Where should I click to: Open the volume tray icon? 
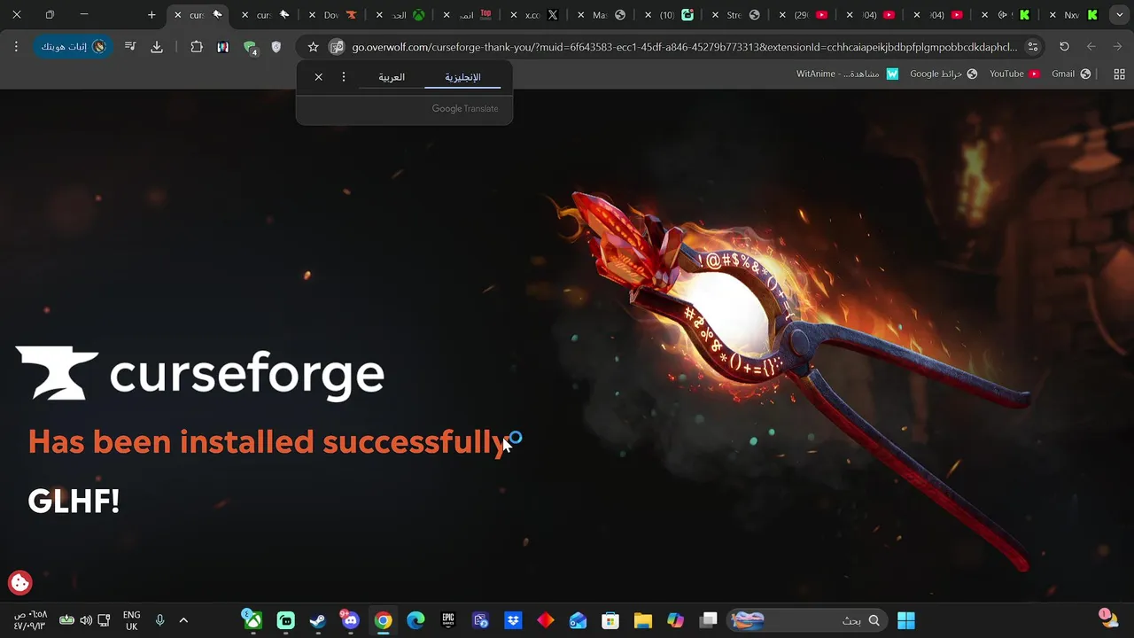pyautogui.click(x=86, y=620)
